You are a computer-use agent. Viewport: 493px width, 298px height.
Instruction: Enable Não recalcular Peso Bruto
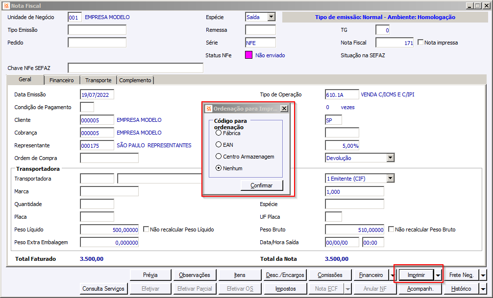391,229
